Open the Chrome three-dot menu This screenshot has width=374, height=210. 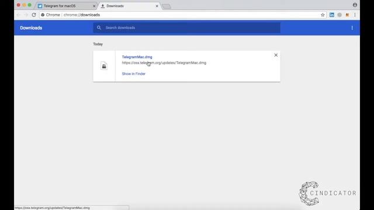click(x=355, y=15)
